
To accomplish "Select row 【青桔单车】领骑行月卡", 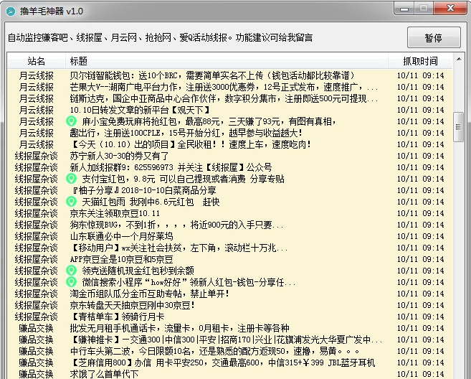I will pyautogui.click(x=230, y=317).
